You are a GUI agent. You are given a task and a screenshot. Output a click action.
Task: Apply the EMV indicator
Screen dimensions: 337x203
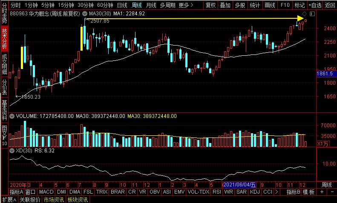[179, 192]
